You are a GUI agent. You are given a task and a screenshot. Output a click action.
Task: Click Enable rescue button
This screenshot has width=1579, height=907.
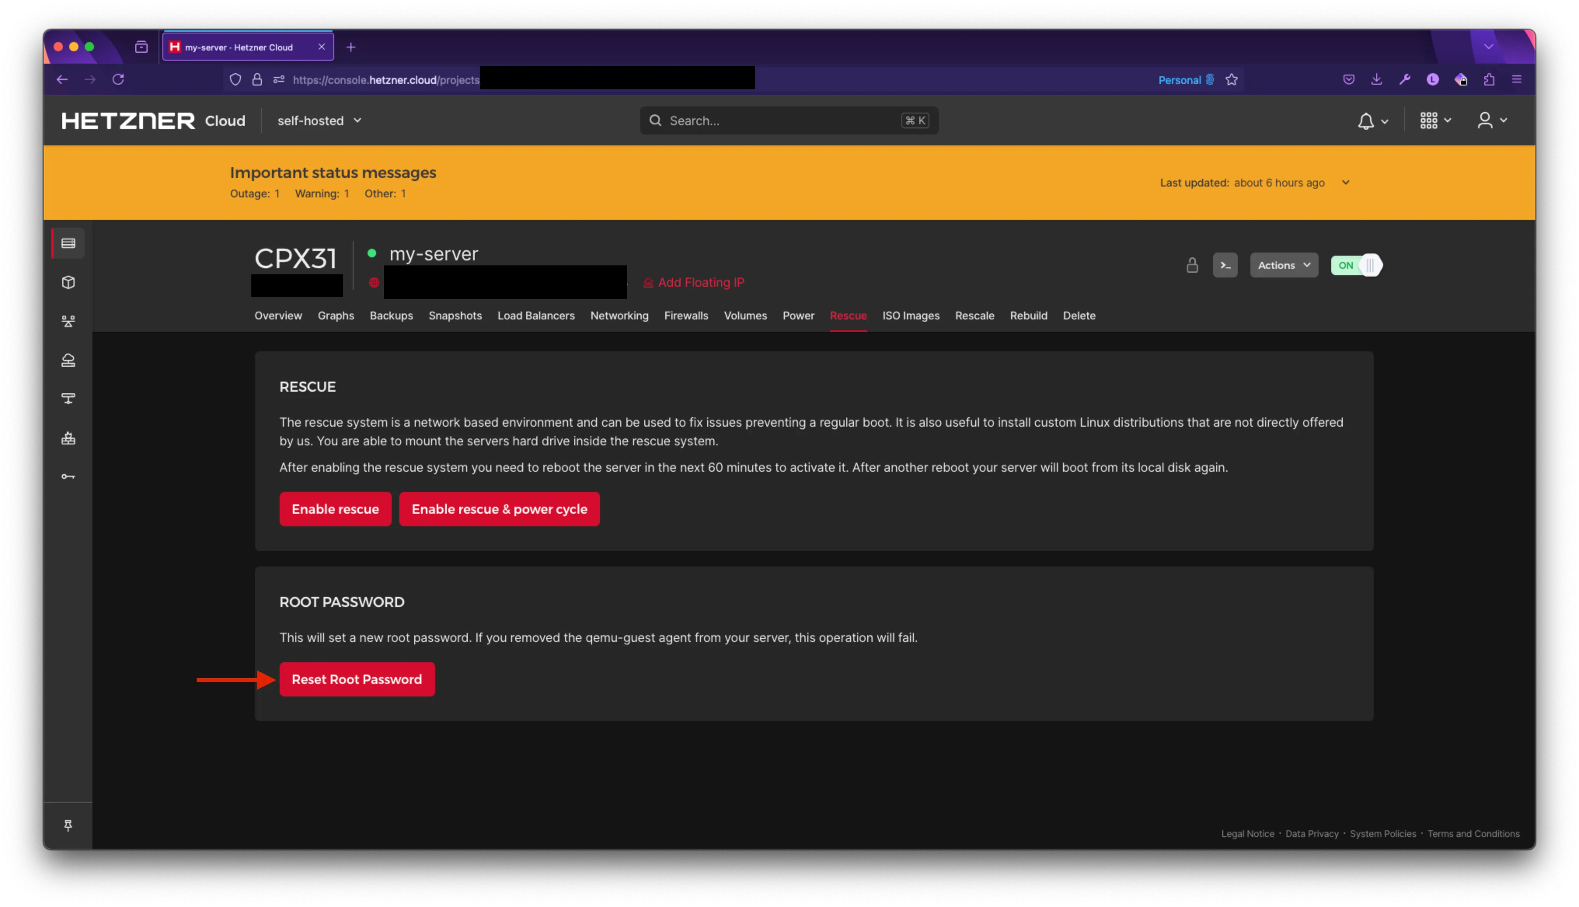[335, 509]
